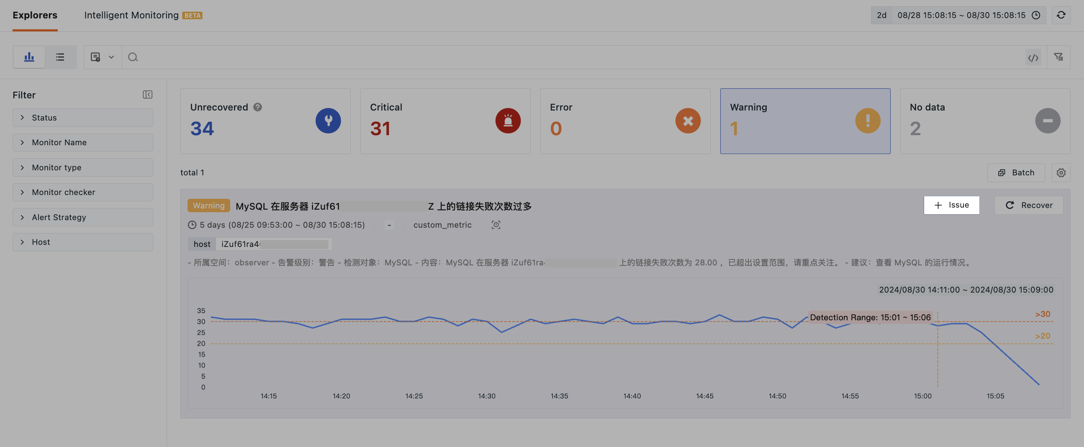Screen dimensions: 1084x447
Task: Click the Recover button
Action: point(1028,205)
